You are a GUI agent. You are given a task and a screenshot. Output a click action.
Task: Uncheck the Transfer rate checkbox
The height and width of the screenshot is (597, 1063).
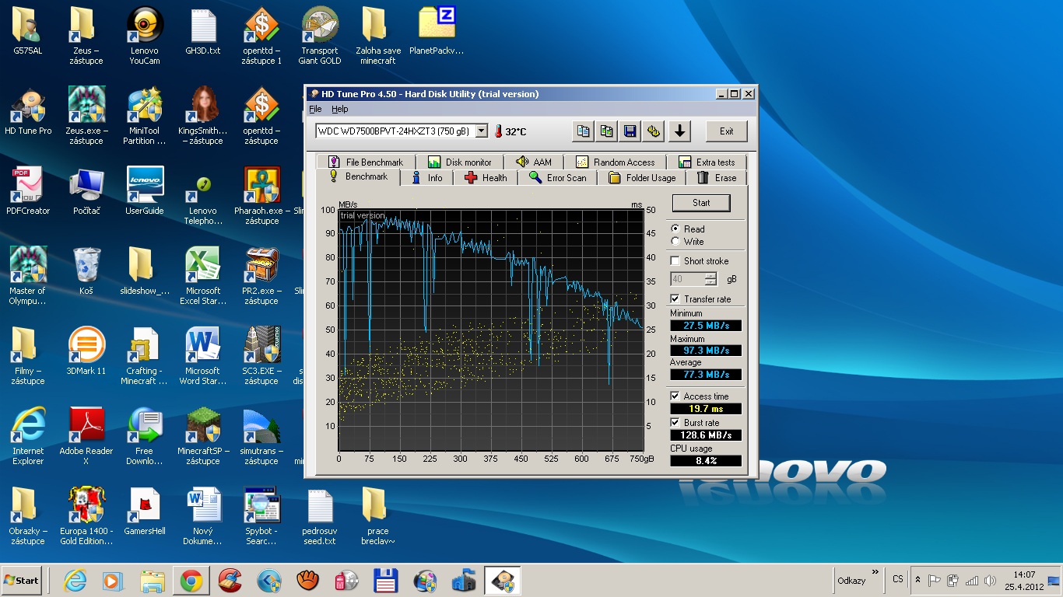[x=675, y=299]
